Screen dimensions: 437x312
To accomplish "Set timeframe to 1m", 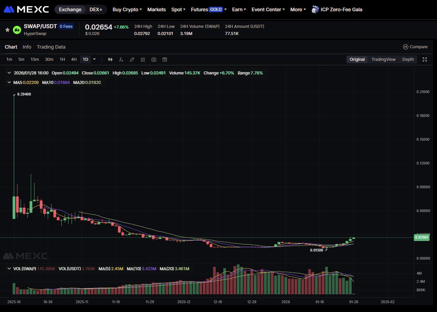I will 9,59.
